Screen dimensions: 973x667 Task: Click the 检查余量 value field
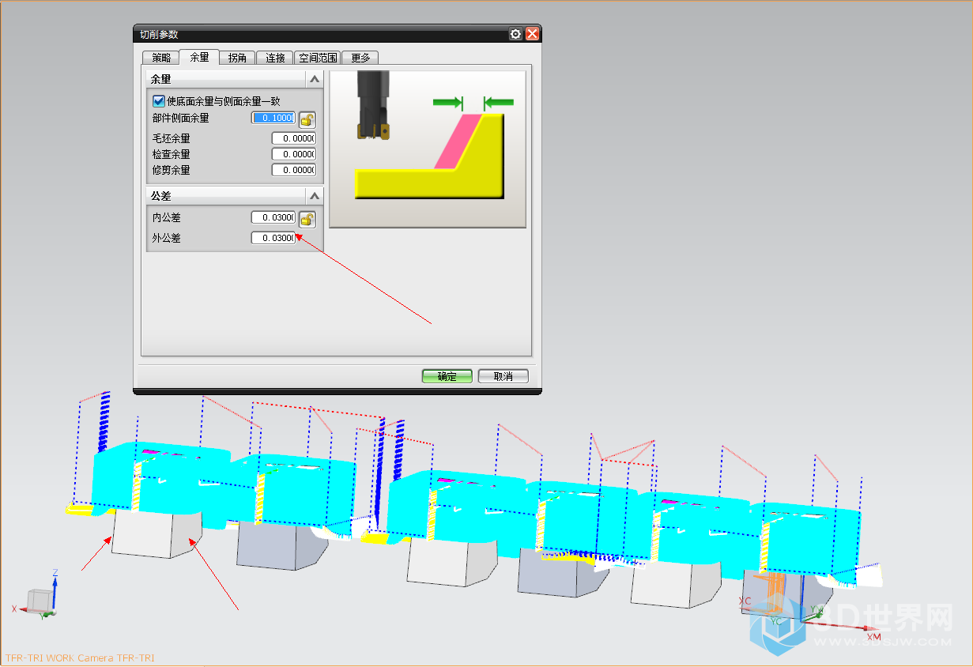click(293, 154)
